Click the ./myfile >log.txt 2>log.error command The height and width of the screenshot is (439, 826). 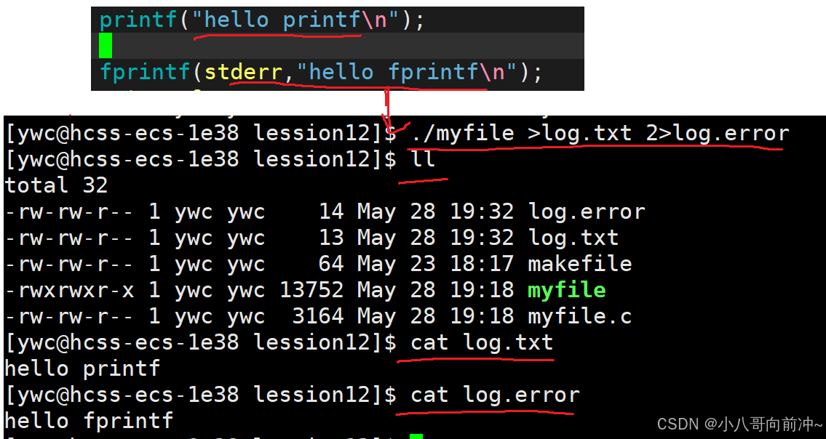point(600,134)
